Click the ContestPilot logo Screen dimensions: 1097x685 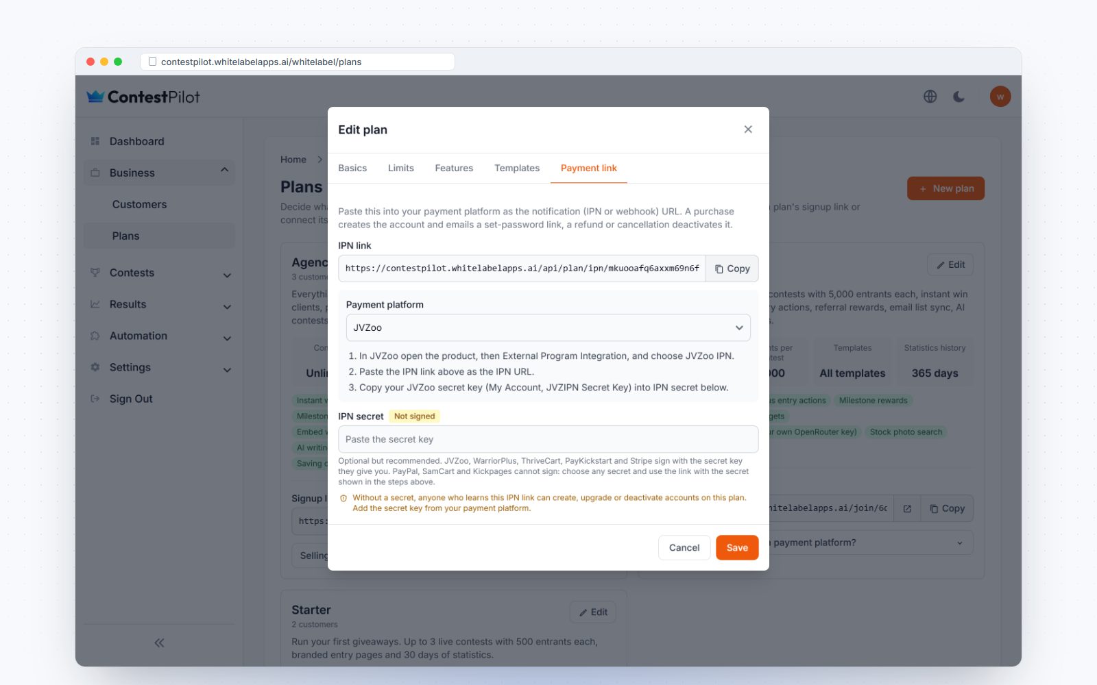(143, 97)
